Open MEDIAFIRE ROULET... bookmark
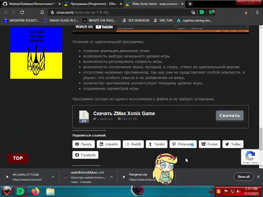This screenshot has width=263, height=197. click(21, 21)
